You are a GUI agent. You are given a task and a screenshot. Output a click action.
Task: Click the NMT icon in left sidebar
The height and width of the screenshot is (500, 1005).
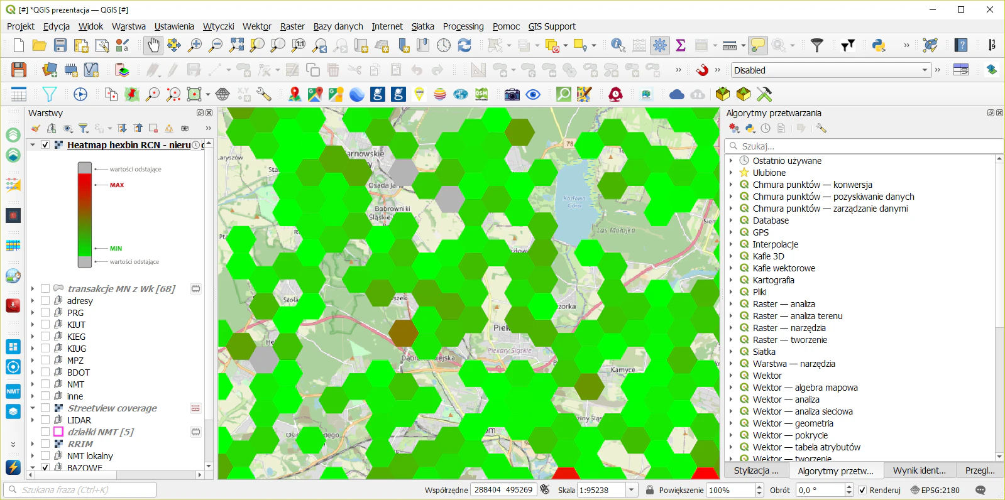[x=13, y=391]
